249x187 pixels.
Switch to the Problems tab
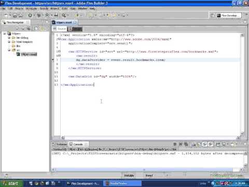[60, 144]
